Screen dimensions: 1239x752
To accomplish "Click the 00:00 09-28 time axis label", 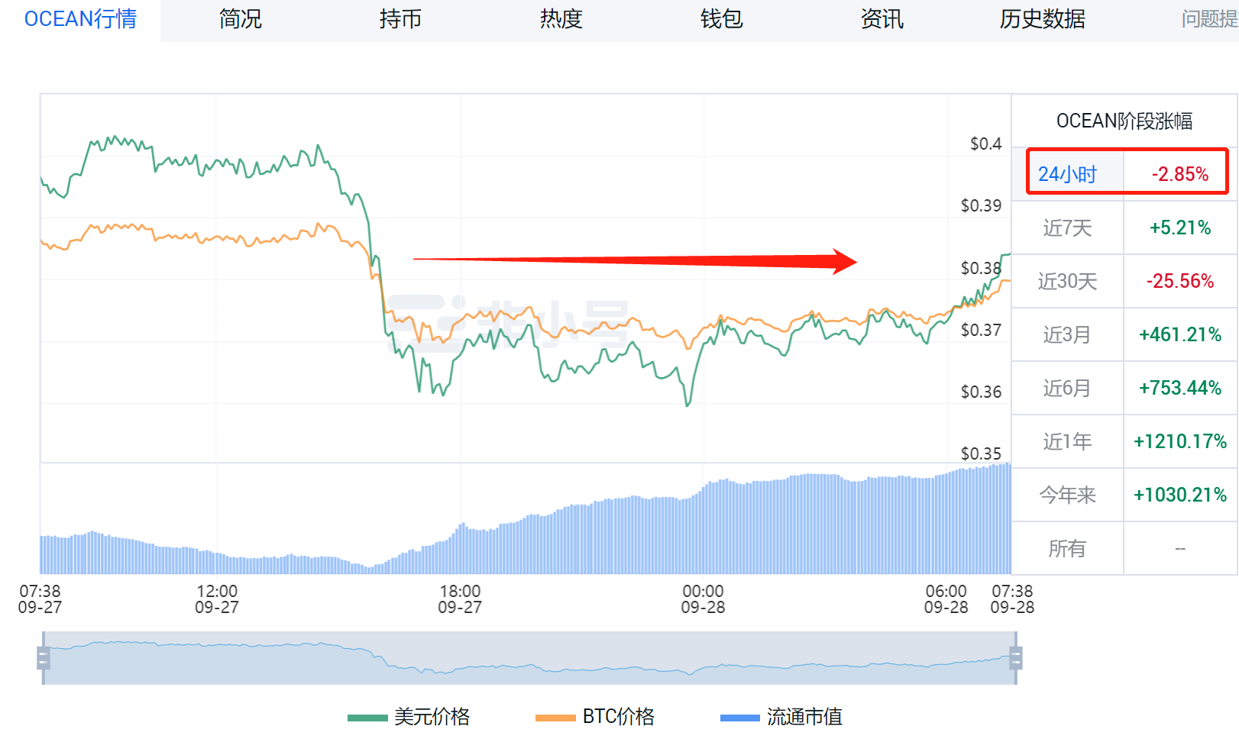I will 703,599.
